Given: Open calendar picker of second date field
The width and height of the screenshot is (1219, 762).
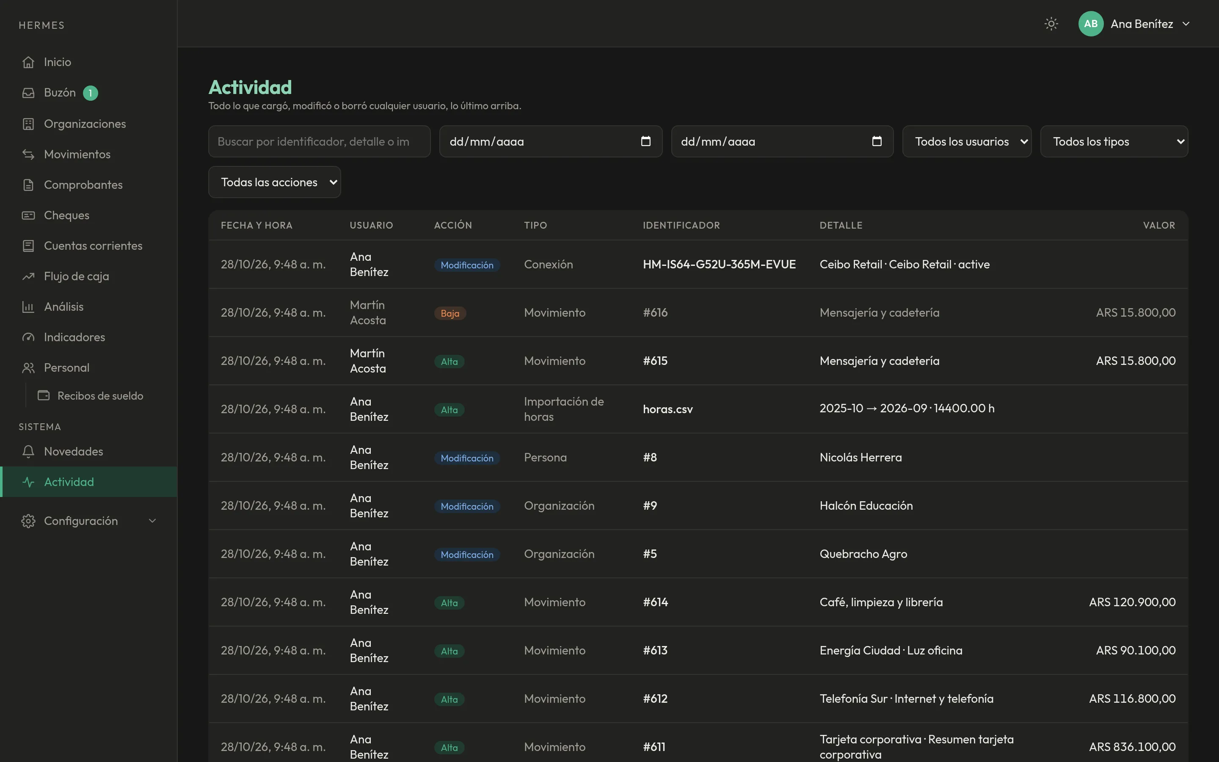Looking at the screenshot, I should [877, 141].
